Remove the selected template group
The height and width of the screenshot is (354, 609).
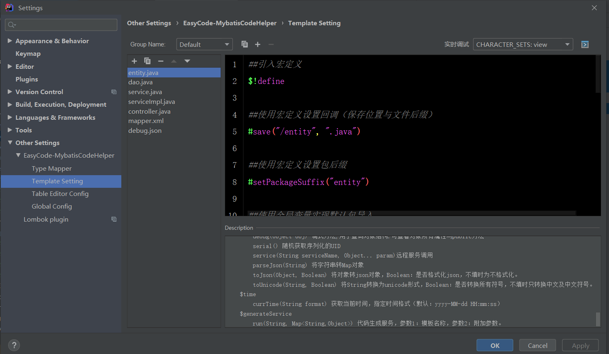point(271,44)
